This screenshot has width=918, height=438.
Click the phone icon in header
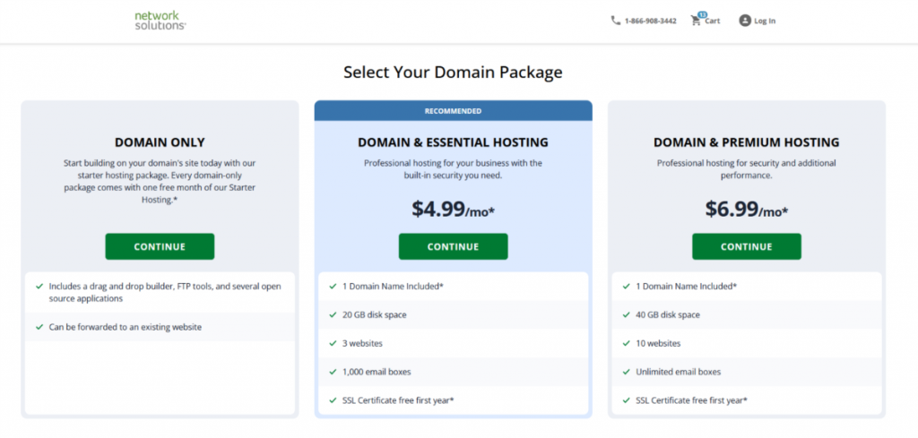coord(615,21)
